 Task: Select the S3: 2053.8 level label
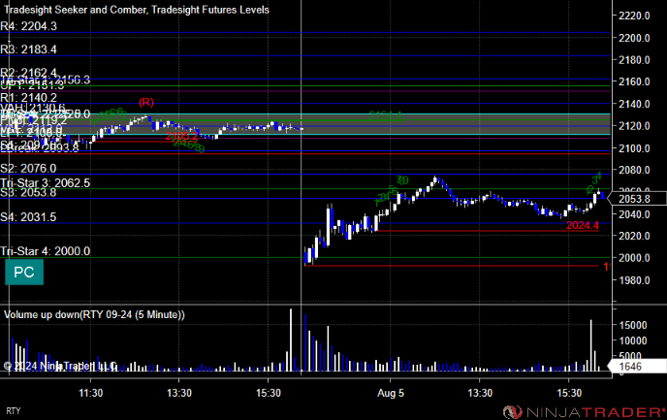click(x=28, y=193)
